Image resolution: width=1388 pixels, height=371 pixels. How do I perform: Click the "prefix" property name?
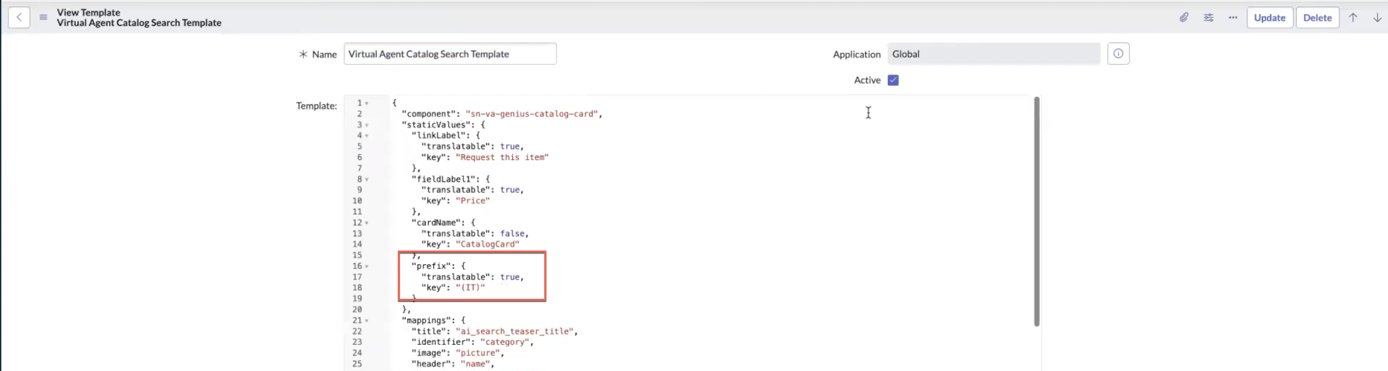431,266
